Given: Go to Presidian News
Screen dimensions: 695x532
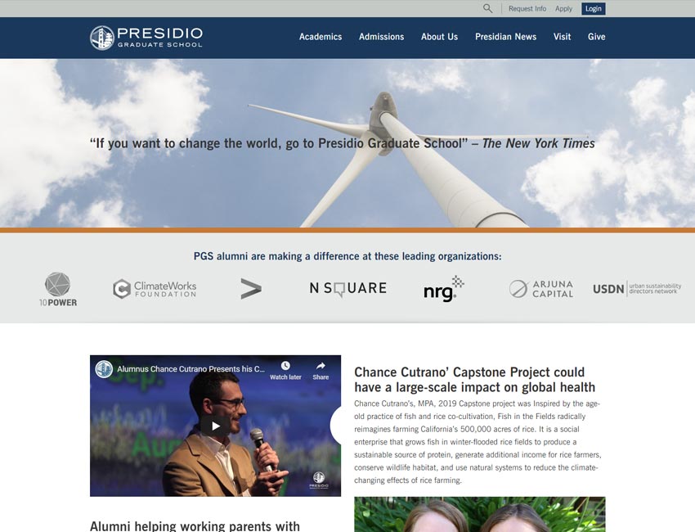Looking at the screenshot, I should click(x=506, y=37).
